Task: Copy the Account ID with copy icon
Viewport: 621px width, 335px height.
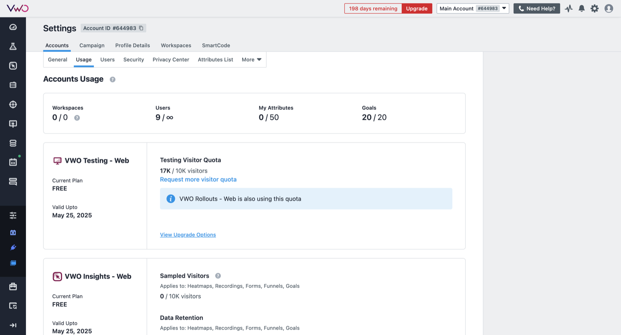Action: point(141,28)
